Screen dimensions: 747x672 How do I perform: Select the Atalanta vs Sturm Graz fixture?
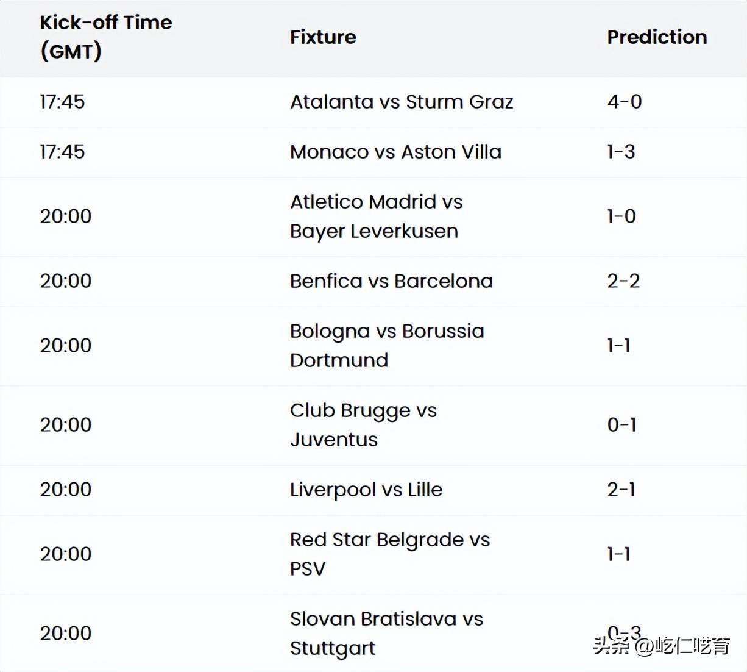point(402,102)
